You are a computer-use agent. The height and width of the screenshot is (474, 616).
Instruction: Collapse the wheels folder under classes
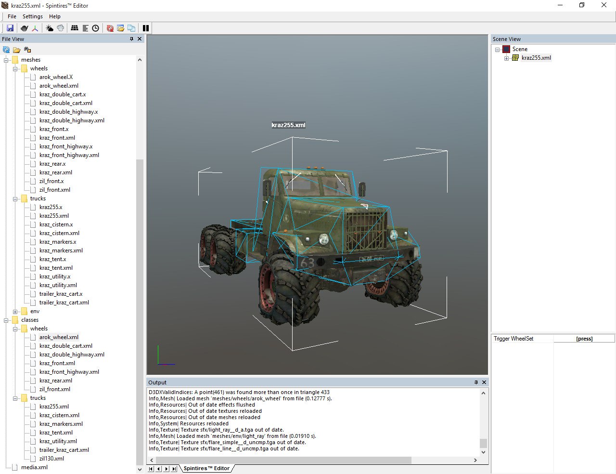[15, 329]
